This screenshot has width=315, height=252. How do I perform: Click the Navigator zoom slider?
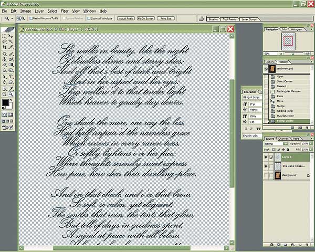(x=293, y=54)
